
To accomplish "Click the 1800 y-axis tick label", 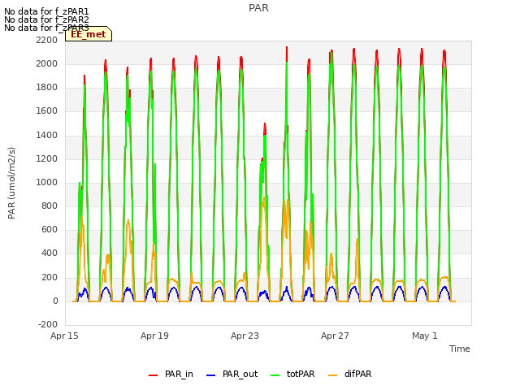I will click(47, 88).
